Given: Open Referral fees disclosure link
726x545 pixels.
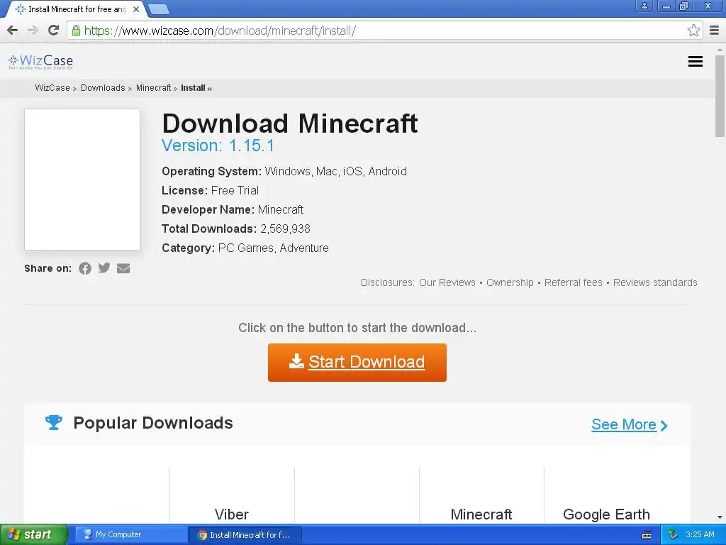Looking at the screenshot, I should click(x=573, y=282).
